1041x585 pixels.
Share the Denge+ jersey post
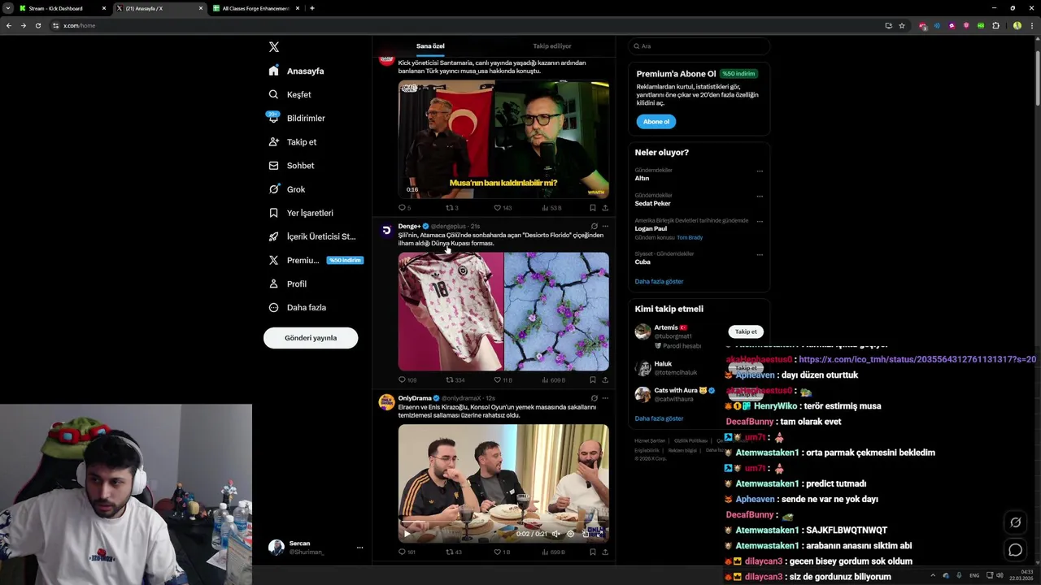pos(605,380)
